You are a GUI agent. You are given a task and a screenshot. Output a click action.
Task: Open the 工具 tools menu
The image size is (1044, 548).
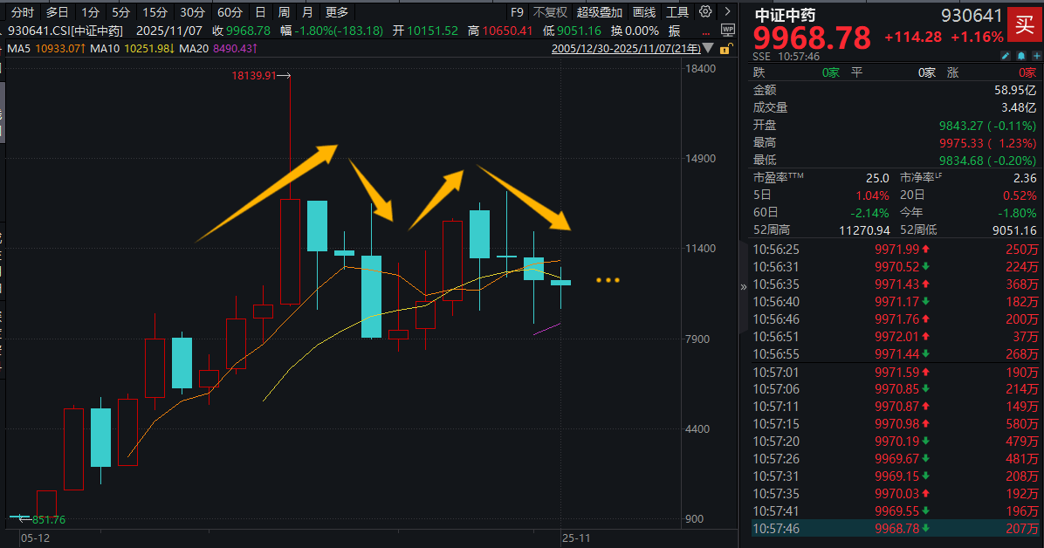click(677, 12)
